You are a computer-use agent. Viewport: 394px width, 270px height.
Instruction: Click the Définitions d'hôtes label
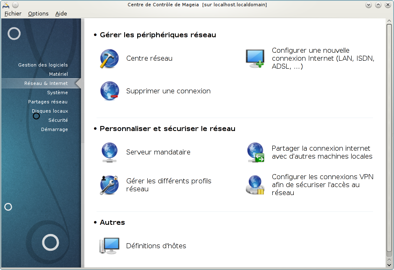tap(156, 246)
